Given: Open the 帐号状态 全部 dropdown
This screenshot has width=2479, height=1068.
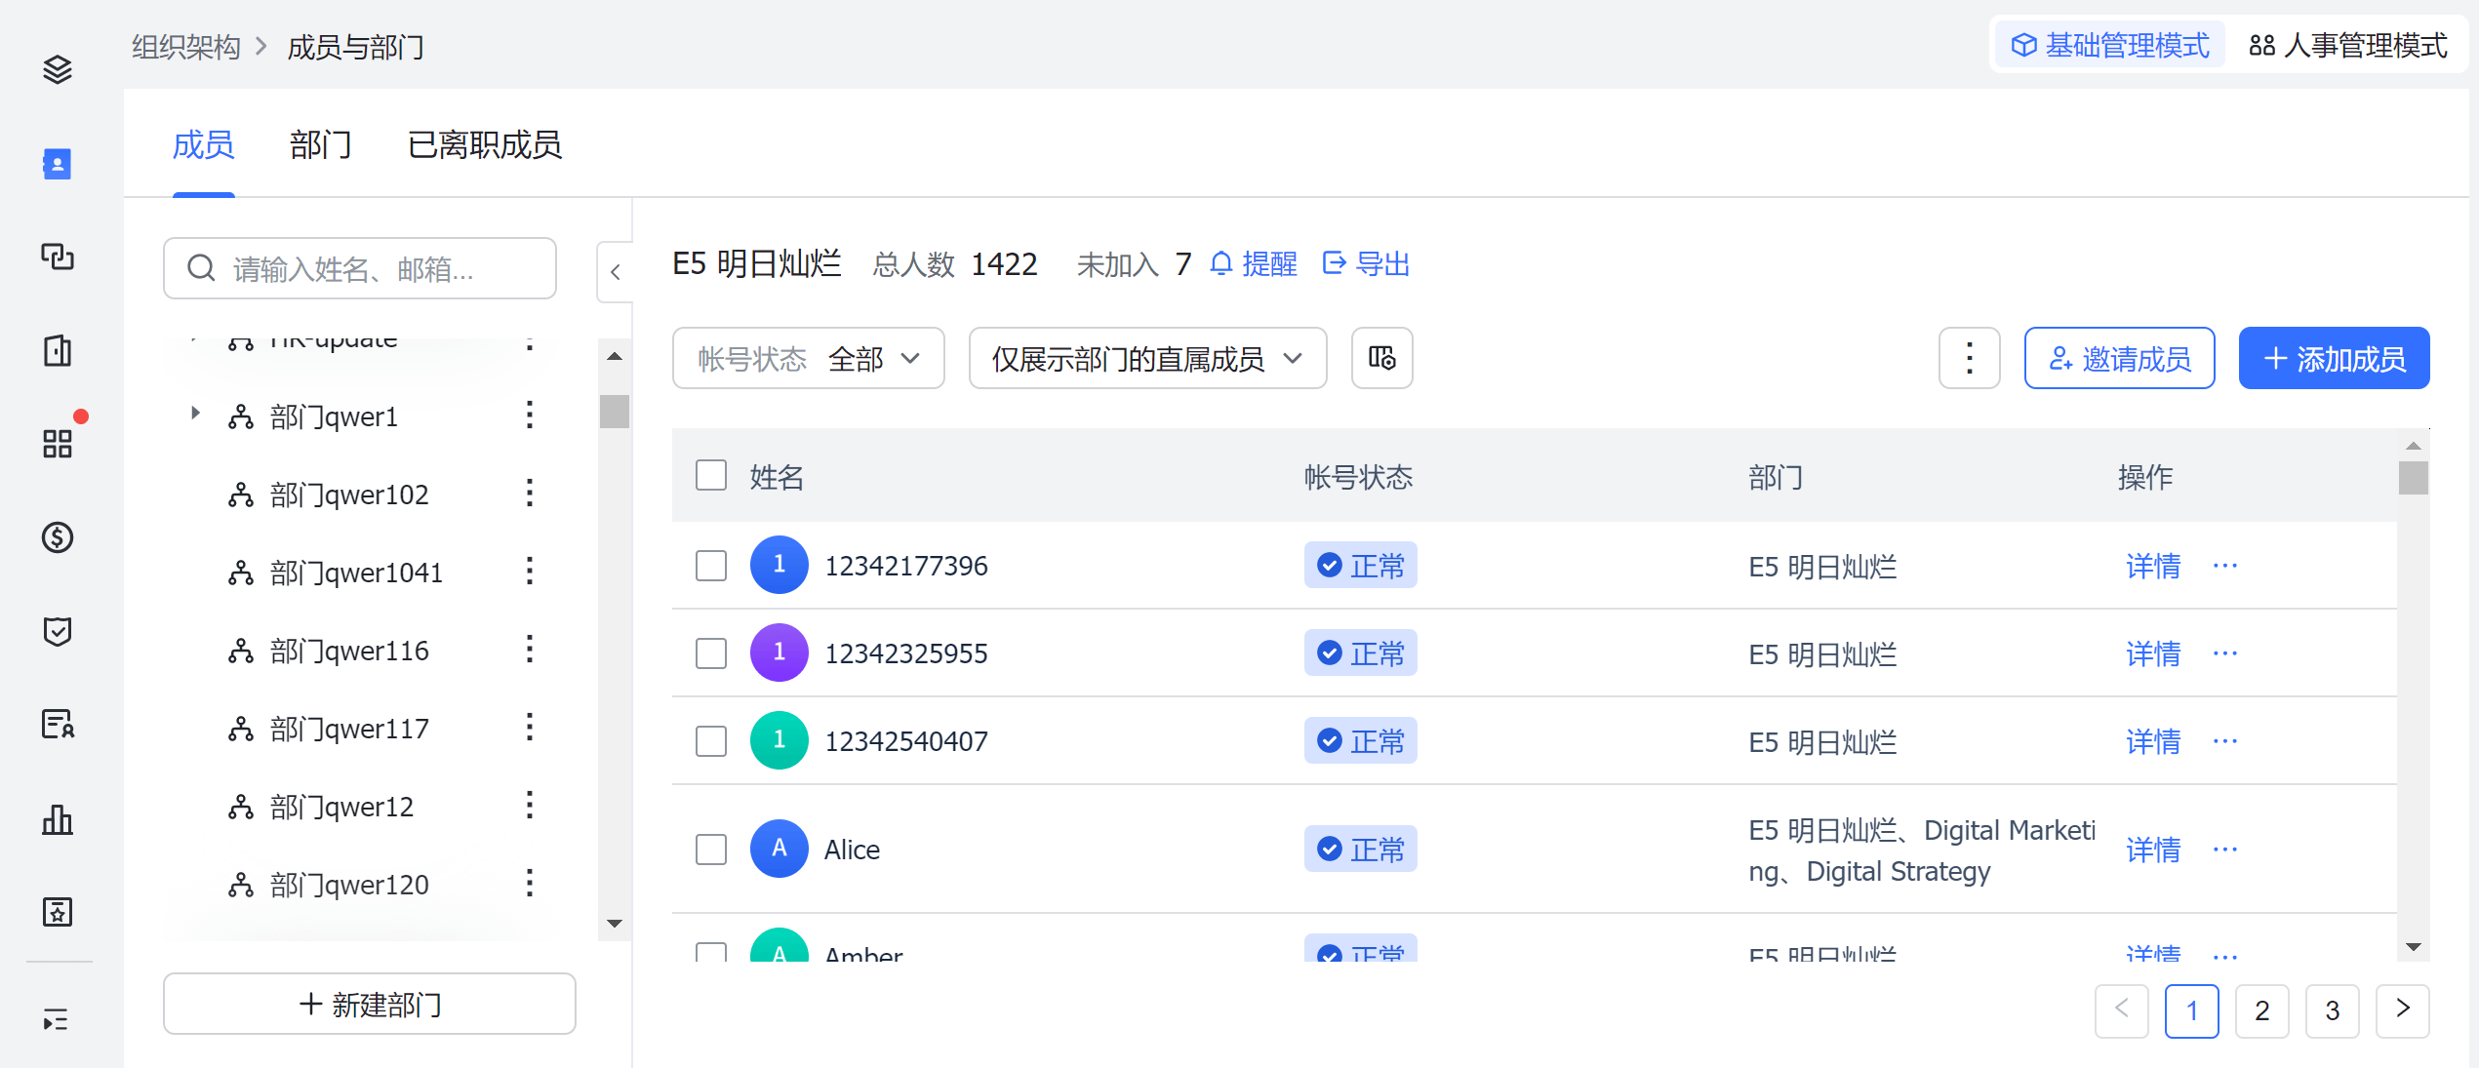Looking at the screenshot, I should click(x=809, y=358).
